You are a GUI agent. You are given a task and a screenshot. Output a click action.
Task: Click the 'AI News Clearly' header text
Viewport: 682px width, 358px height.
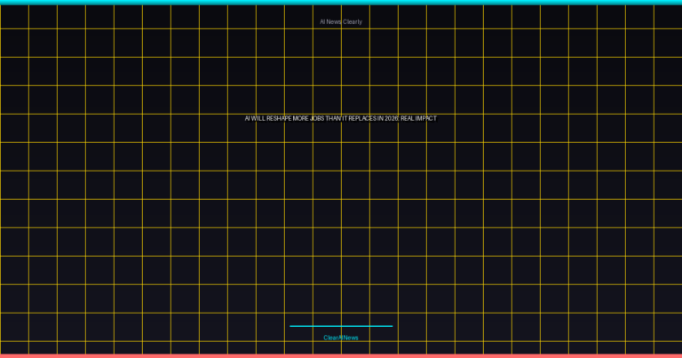coord(341,21)
